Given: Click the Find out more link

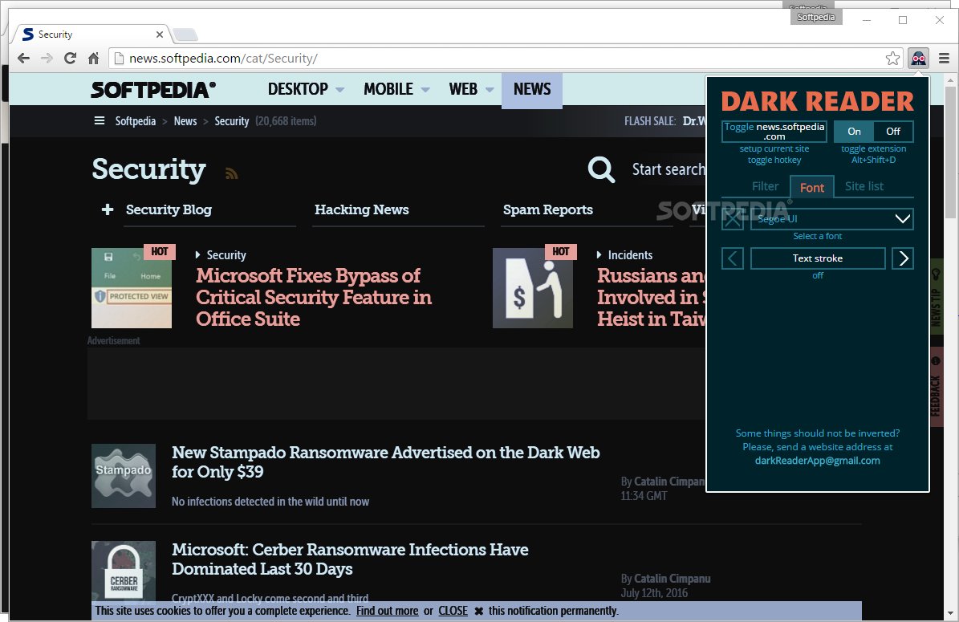Looking at the screenshot, I should pyautogui.click(x=387, y=611).
